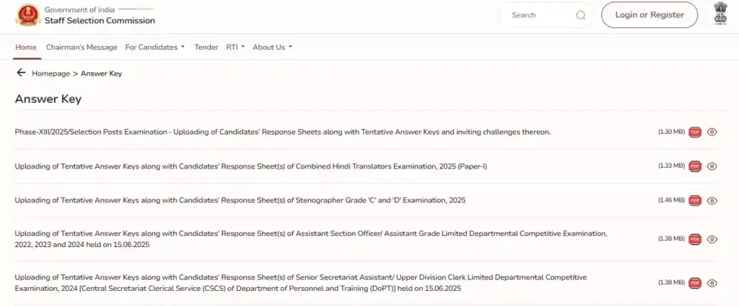
Task: Preview Stenographer Grade notice with eye icon
Action: pyautogui.click(x=712, y=200)
